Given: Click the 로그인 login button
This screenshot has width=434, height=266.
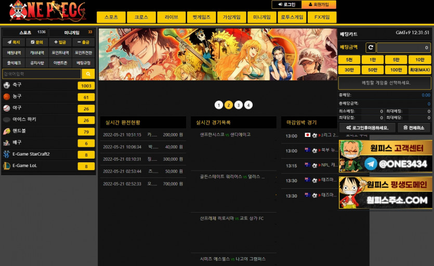Looking at the screenshot, I should [286, 5].
